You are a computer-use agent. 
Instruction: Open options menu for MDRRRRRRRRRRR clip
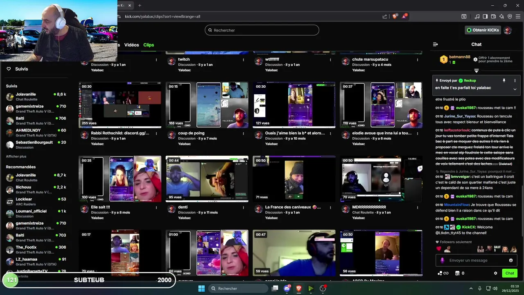click(418, 207)
